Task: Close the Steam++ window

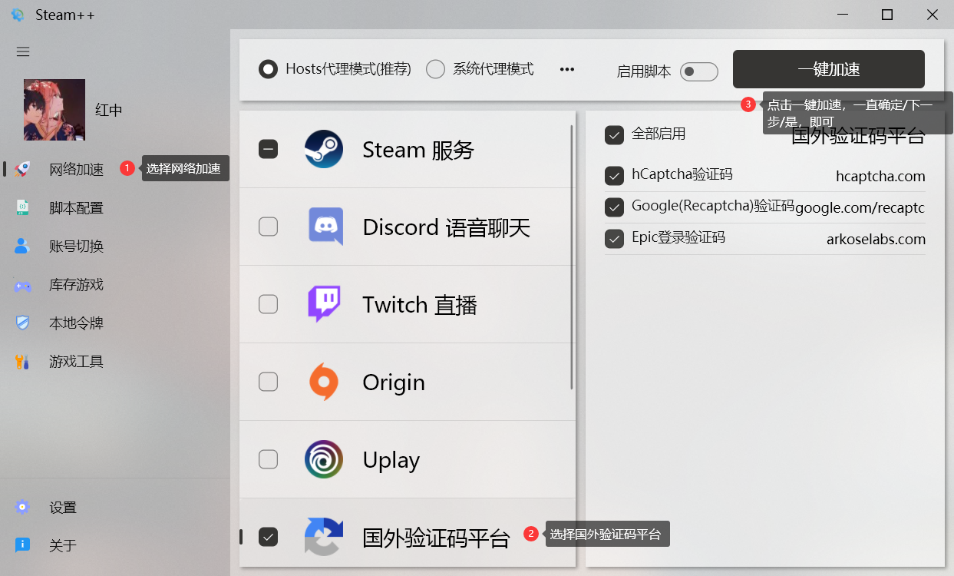Action: click(x=932, y=15)
